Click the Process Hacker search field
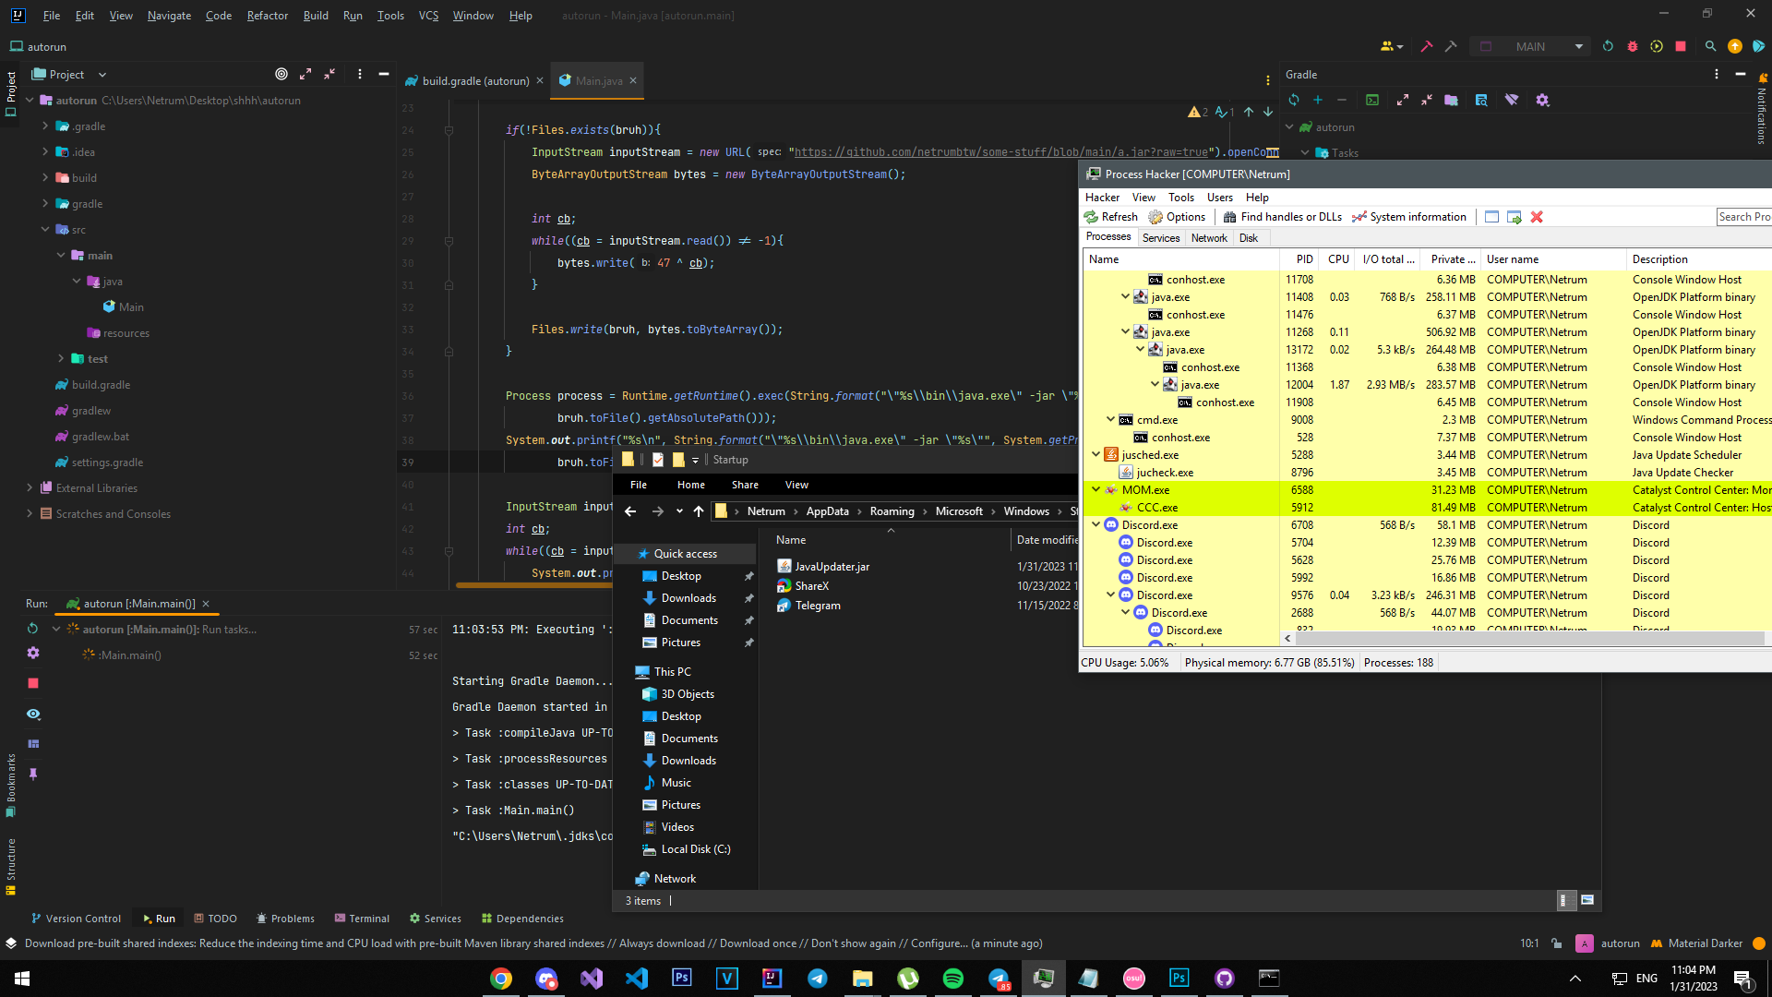 pos(1742,216)
